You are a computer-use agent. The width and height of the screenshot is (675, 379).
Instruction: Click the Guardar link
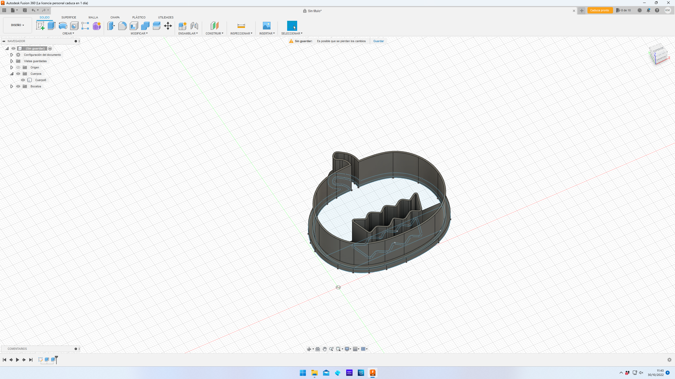pyautogui.click(x=378, y=41)
